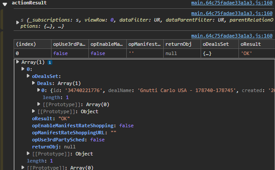Click the oResult: "OK" property line
The height and width of the screenshot is (170, 275).
click(51, 118)
